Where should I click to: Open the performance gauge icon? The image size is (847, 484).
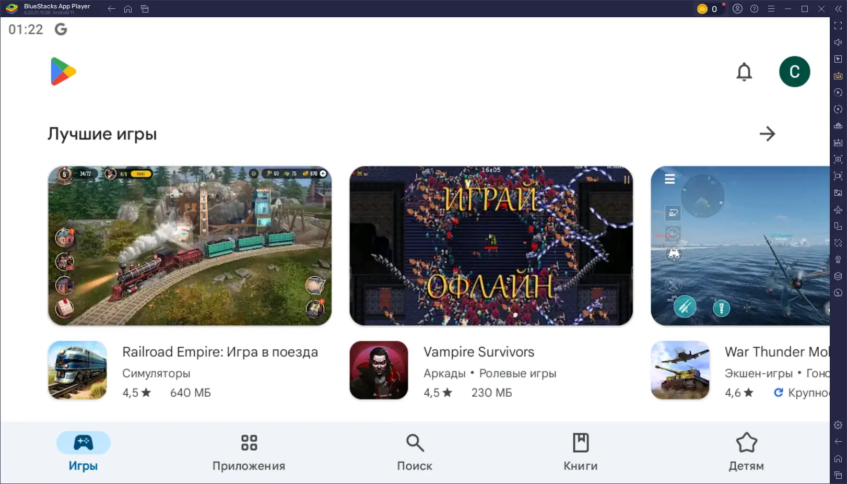click(x=838, y=293)
